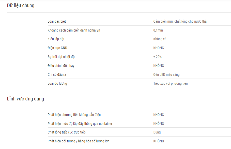231x149 pixels.
Task: Click the 'Chỉ số đầu ra' label
Action: (57, 74)
